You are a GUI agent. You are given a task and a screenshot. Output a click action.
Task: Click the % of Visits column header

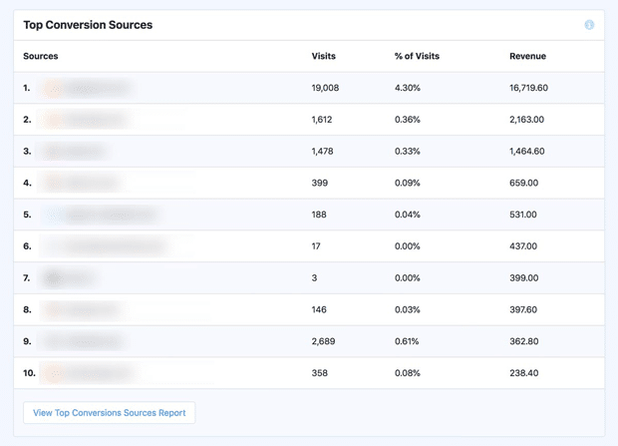[417, 56]
